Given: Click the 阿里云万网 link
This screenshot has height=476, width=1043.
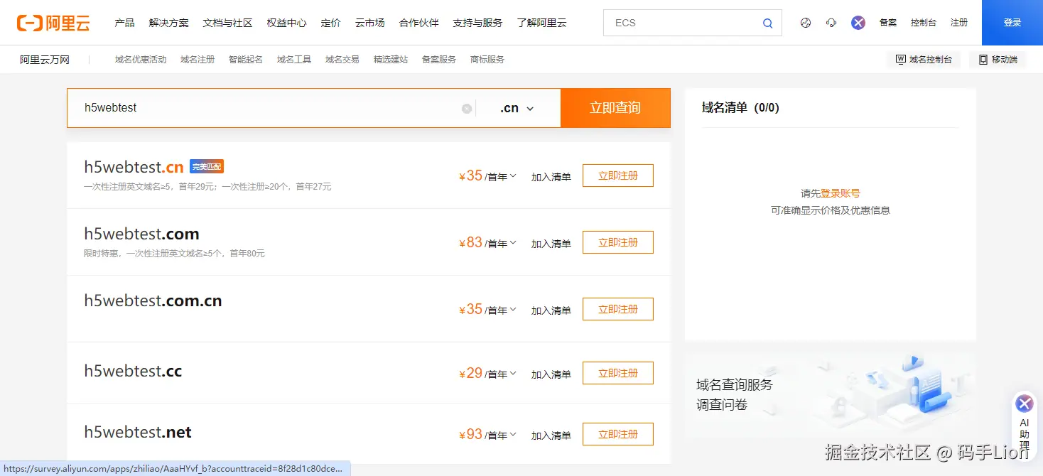Looking at the screenshot, I should pos(45,60).
